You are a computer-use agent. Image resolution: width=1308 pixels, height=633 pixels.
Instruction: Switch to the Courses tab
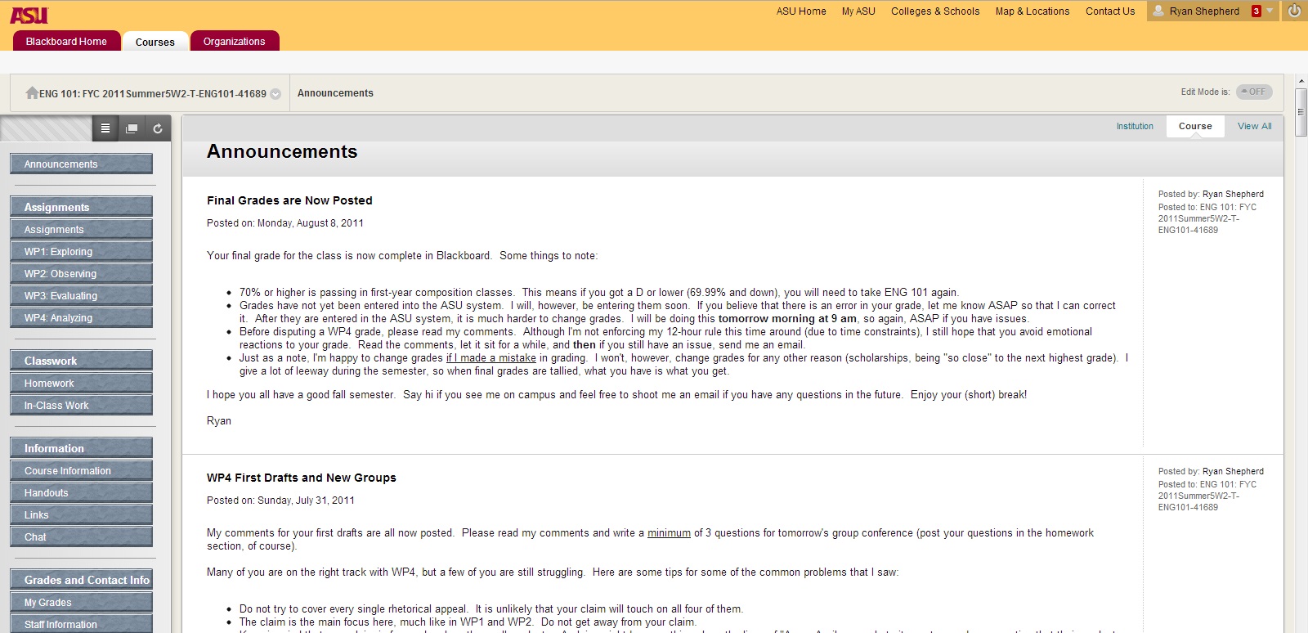click(x=155, y=42)
